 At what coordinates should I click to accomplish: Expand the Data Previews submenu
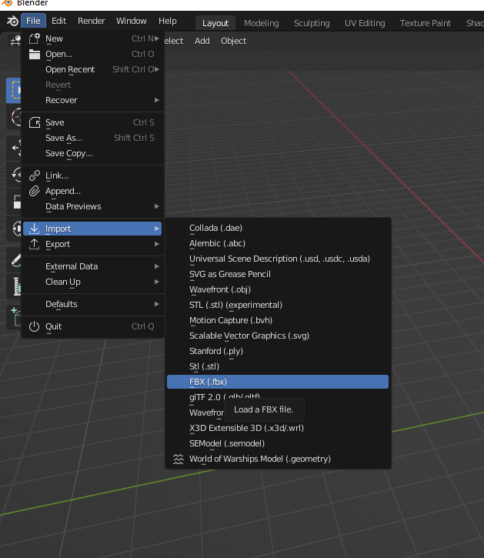(x=92, y=206)
